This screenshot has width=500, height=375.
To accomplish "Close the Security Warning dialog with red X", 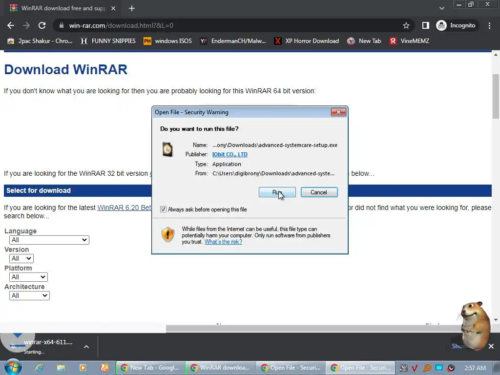I will point(338,112).
